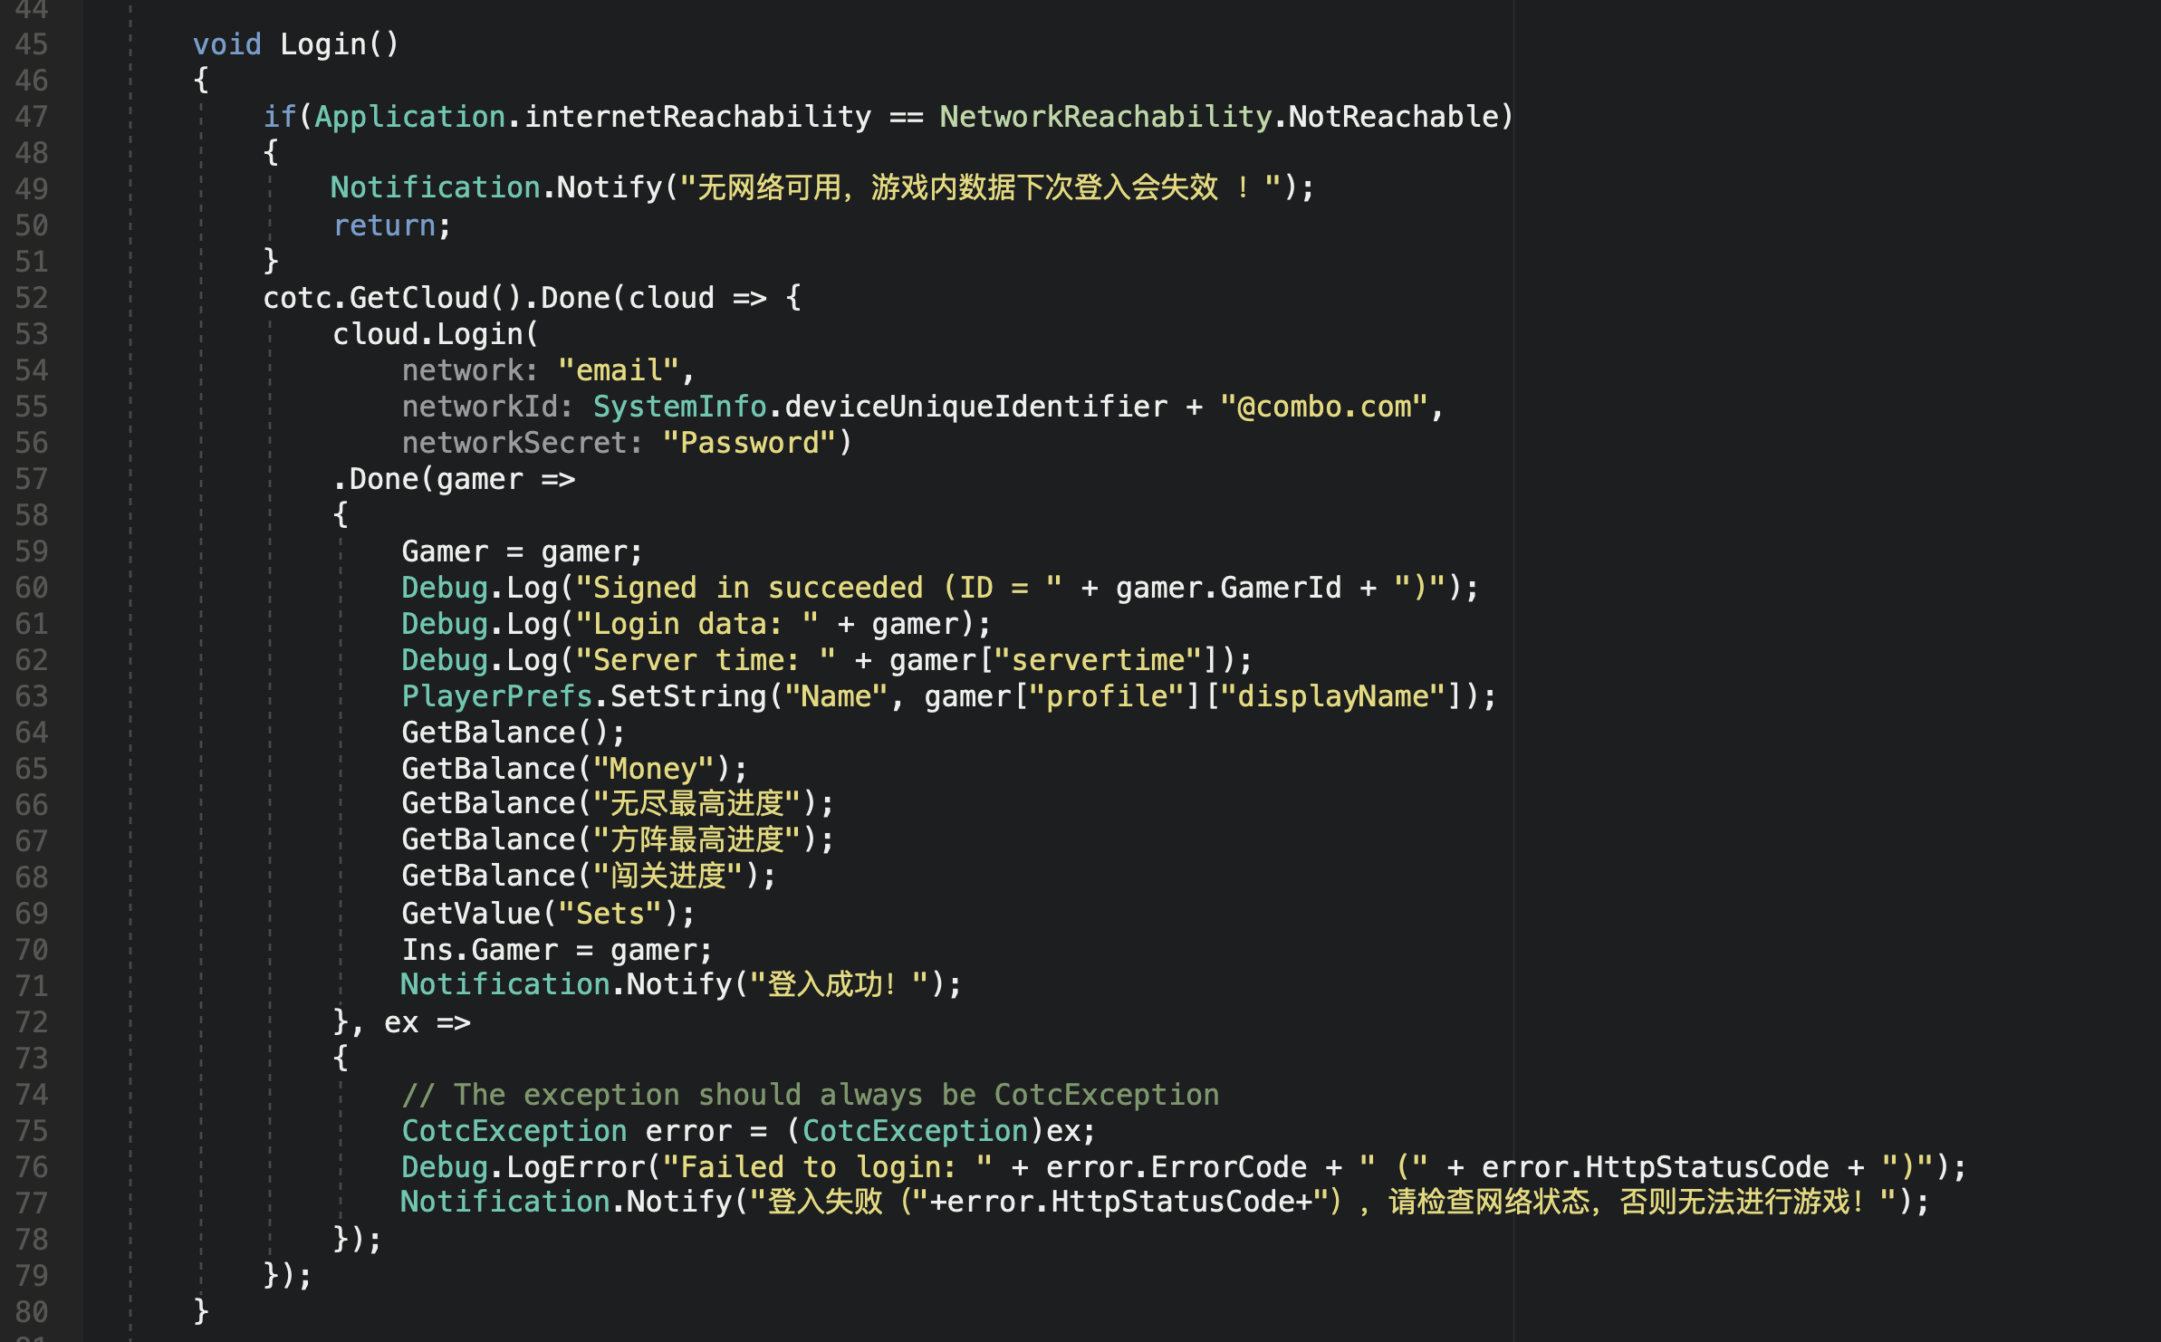
Task: Click internetReachability on line 47
Action: coord(697,117)
